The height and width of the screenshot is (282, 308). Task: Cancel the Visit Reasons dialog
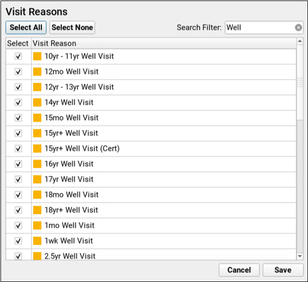tap(239, 270)
